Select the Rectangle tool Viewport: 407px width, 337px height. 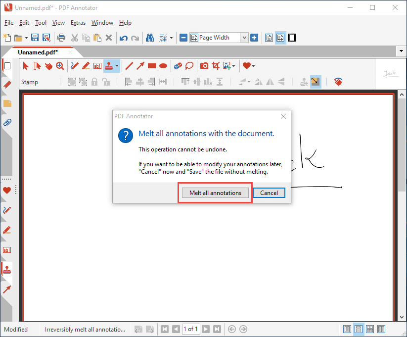pyautogui.click(x=152, y=66)
